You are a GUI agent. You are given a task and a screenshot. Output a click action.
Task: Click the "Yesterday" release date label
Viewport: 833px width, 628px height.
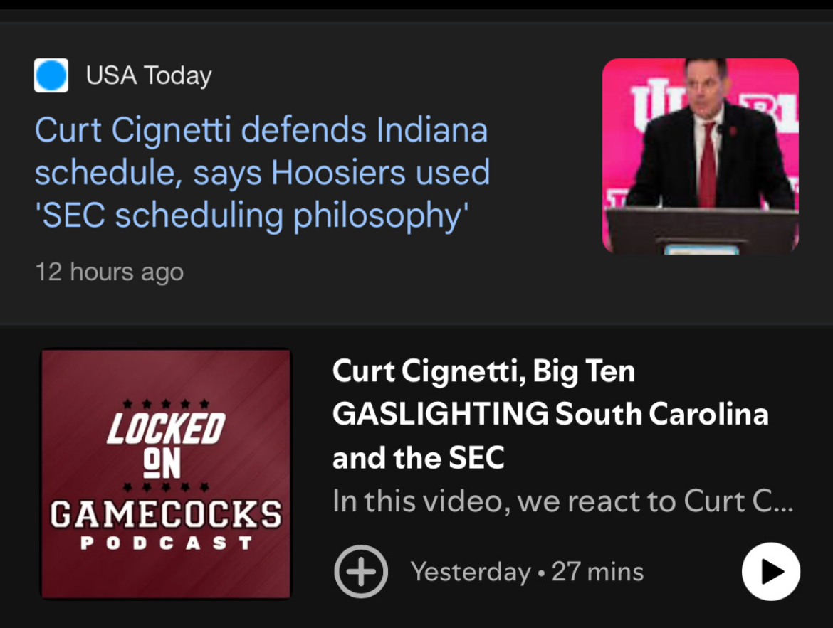pyautogui.click(x=471, y=572)
